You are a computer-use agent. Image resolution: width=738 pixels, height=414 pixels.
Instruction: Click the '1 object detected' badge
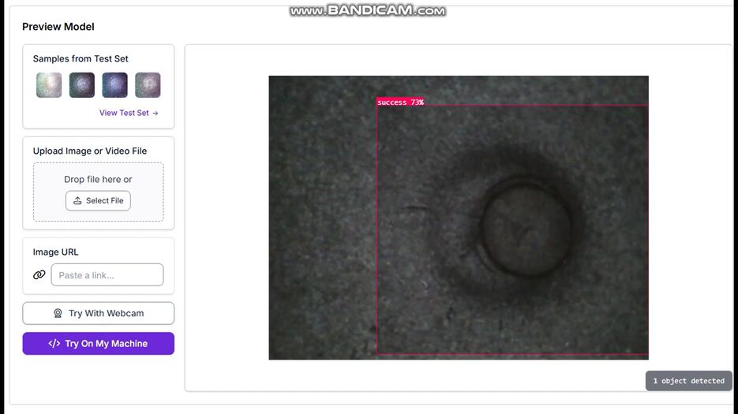tap(688, 381)
